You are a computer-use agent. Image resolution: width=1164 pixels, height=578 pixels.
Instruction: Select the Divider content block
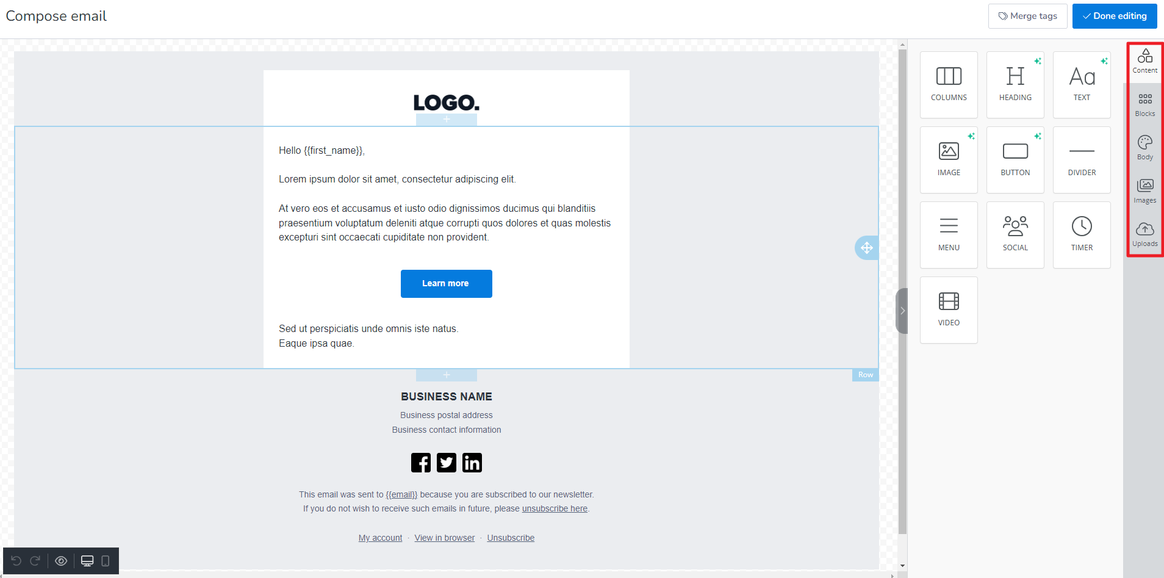click(1082, 160)
